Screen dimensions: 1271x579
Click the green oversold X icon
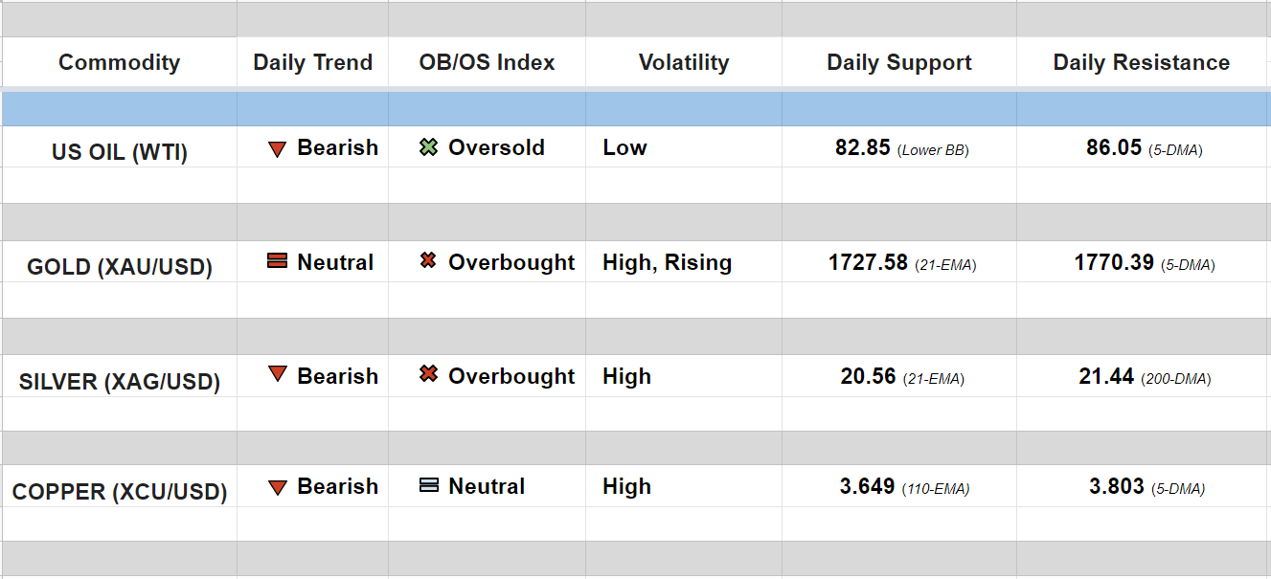428,147
